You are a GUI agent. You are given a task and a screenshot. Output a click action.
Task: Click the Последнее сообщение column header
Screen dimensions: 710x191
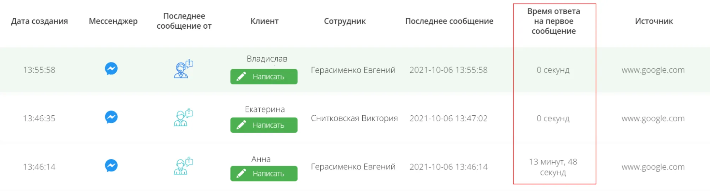[449, 21]
